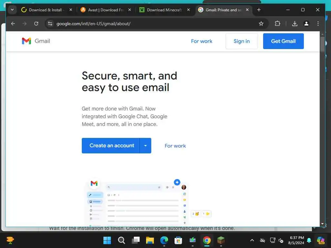This screenshot has width=331, height=248.
Task: Open the widgets icon at taskbar left
Action: [x=10, y=240]
